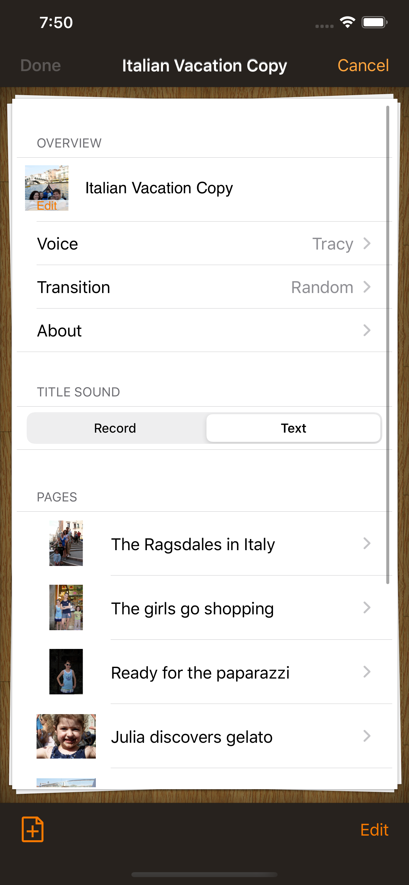Open the Wi-Fi status icon

pyautogui.click(x=347, y=22)
